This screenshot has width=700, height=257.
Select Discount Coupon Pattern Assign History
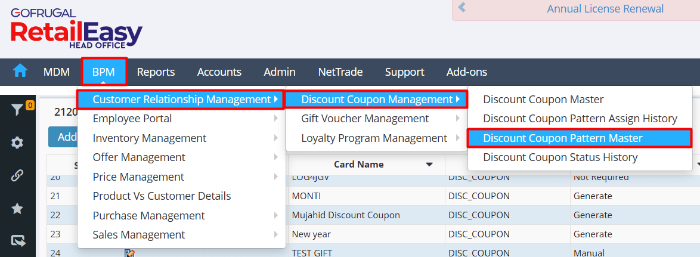click(580, 119)
